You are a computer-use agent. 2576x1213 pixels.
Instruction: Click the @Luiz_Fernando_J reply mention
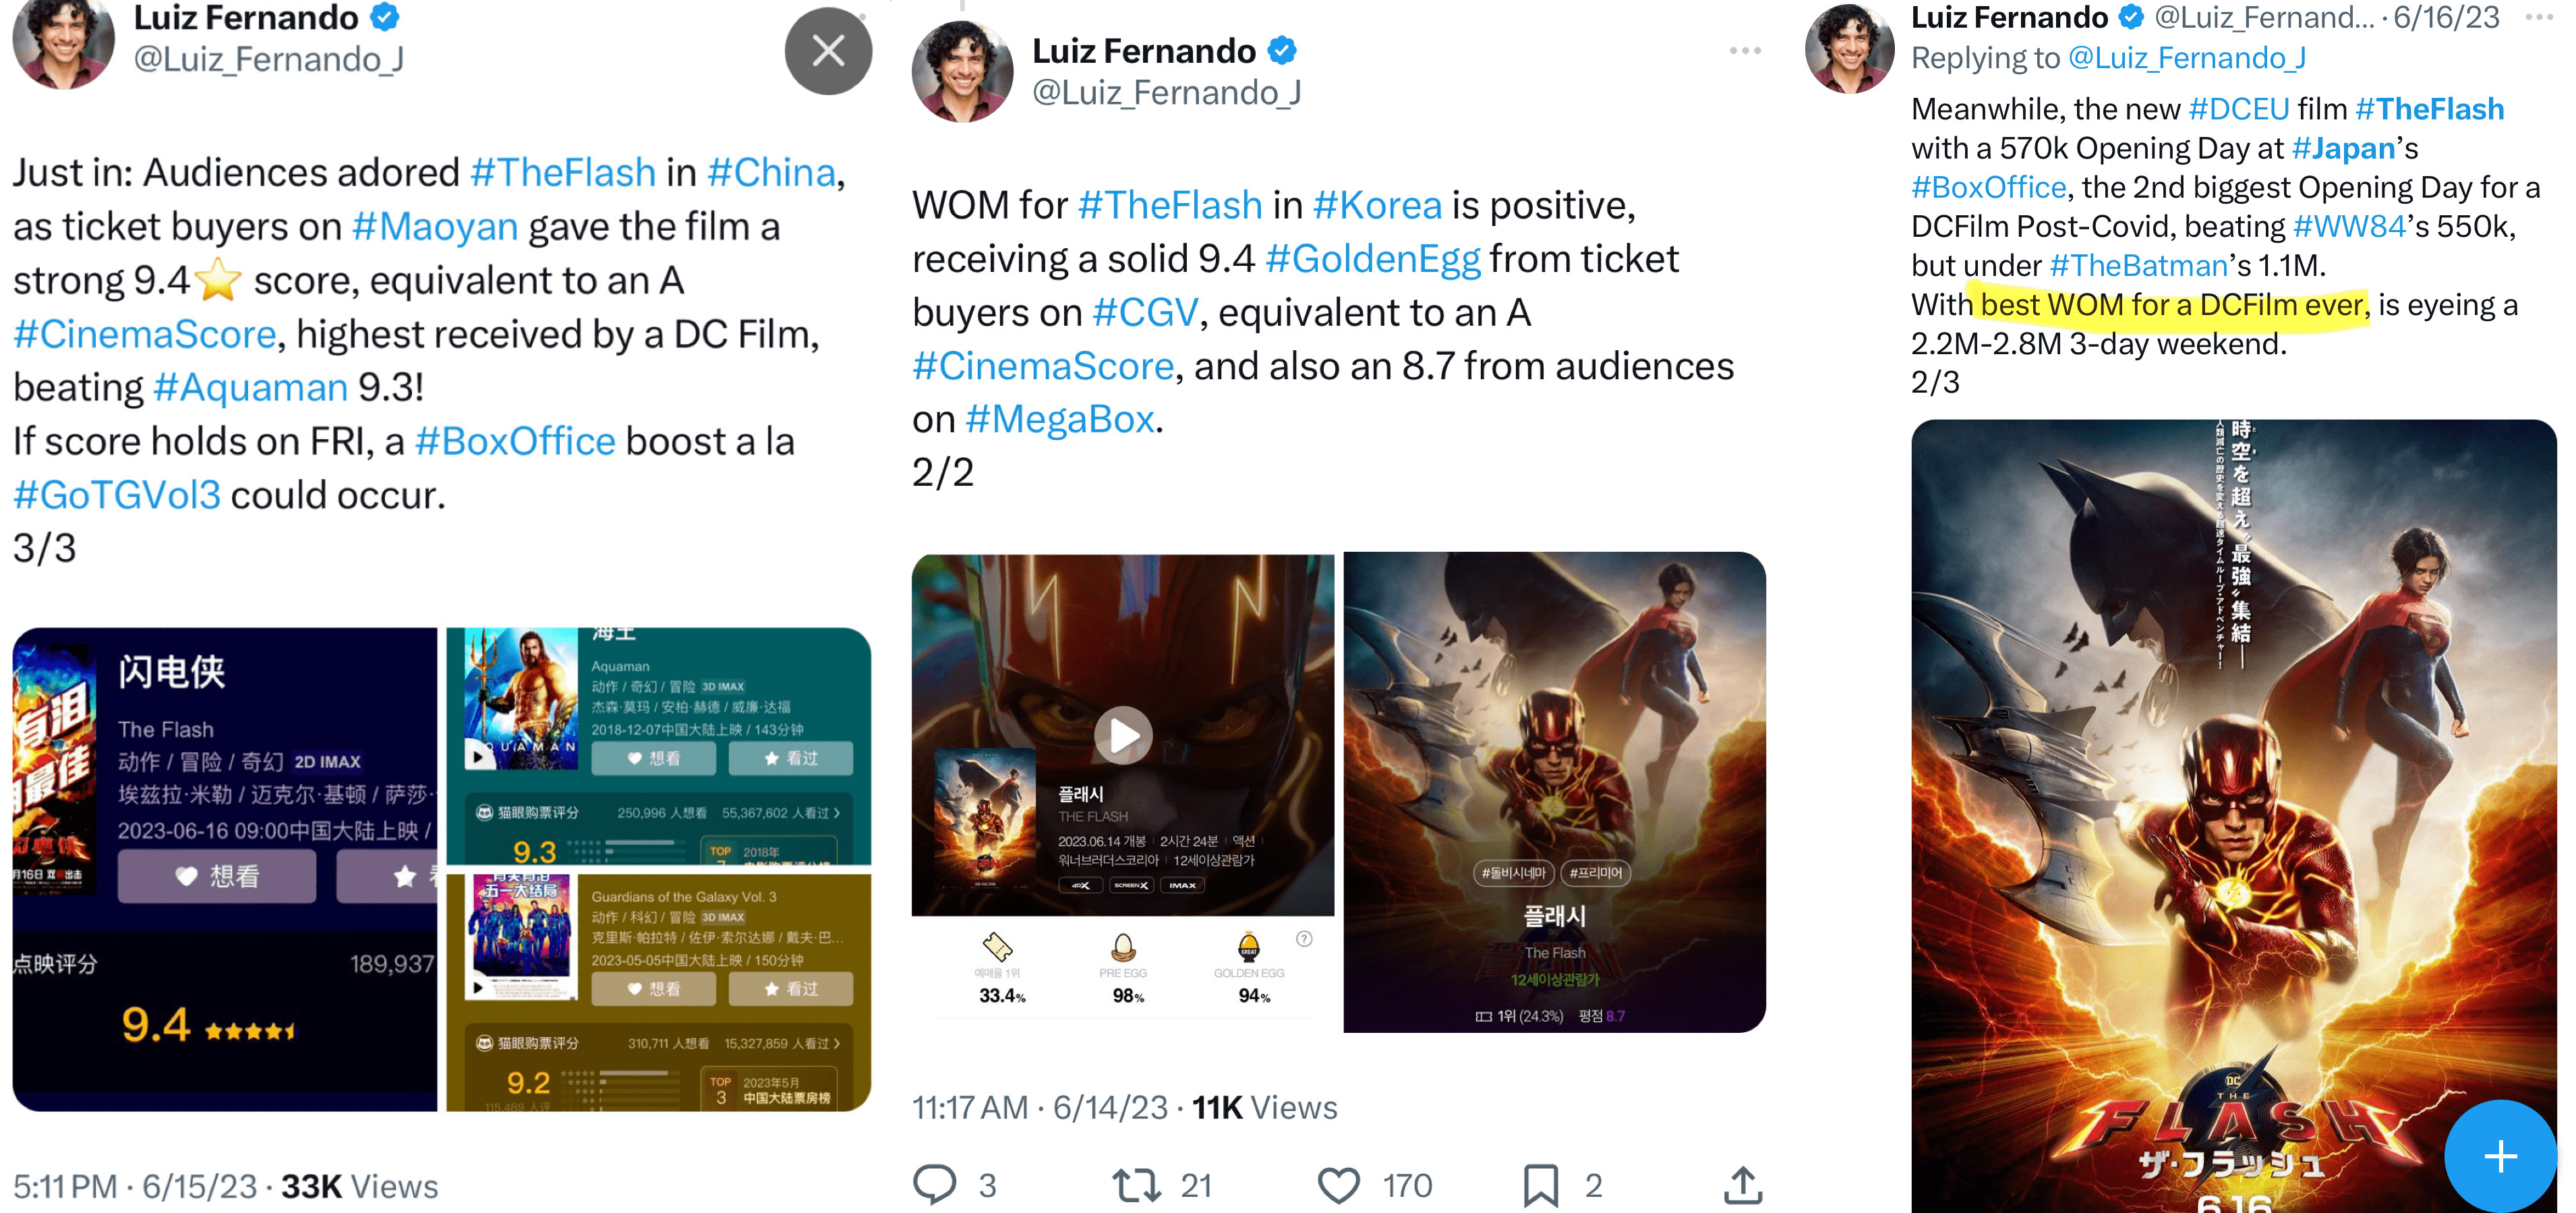coord(2186,58)
